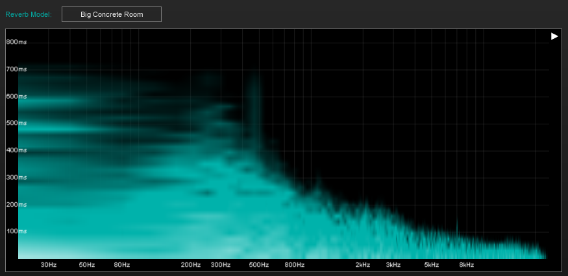Image resolution: width=568 pixels, height=276 pixels.
Task: Select the 500Hz frequency label
Action: [x=259, y=265]
